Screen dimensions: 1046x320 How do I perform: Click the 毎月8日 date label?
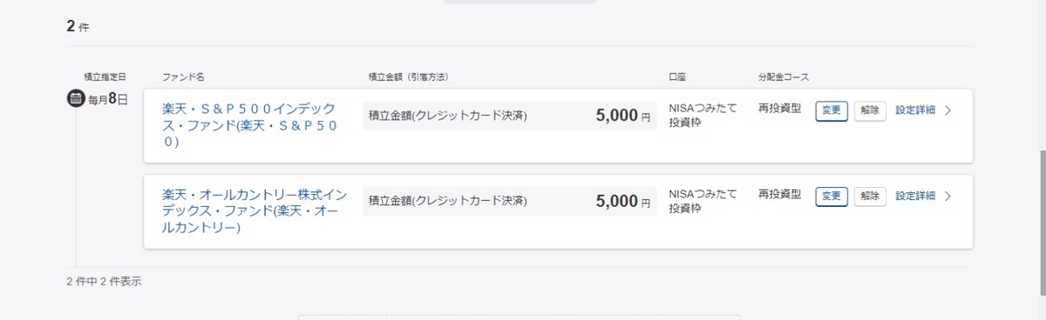(x=108, y=98)
